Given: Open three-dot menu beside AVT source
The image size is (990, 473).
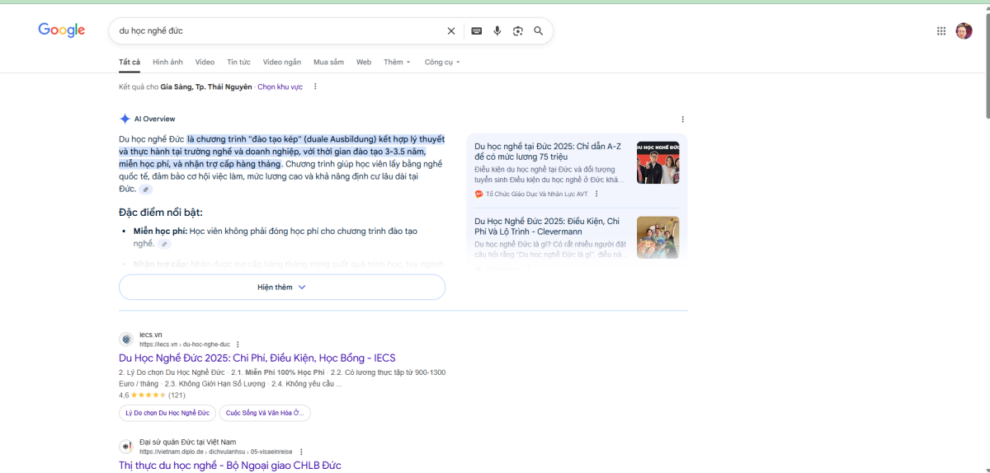Looking at the screenshot, I should click(596, 194).
